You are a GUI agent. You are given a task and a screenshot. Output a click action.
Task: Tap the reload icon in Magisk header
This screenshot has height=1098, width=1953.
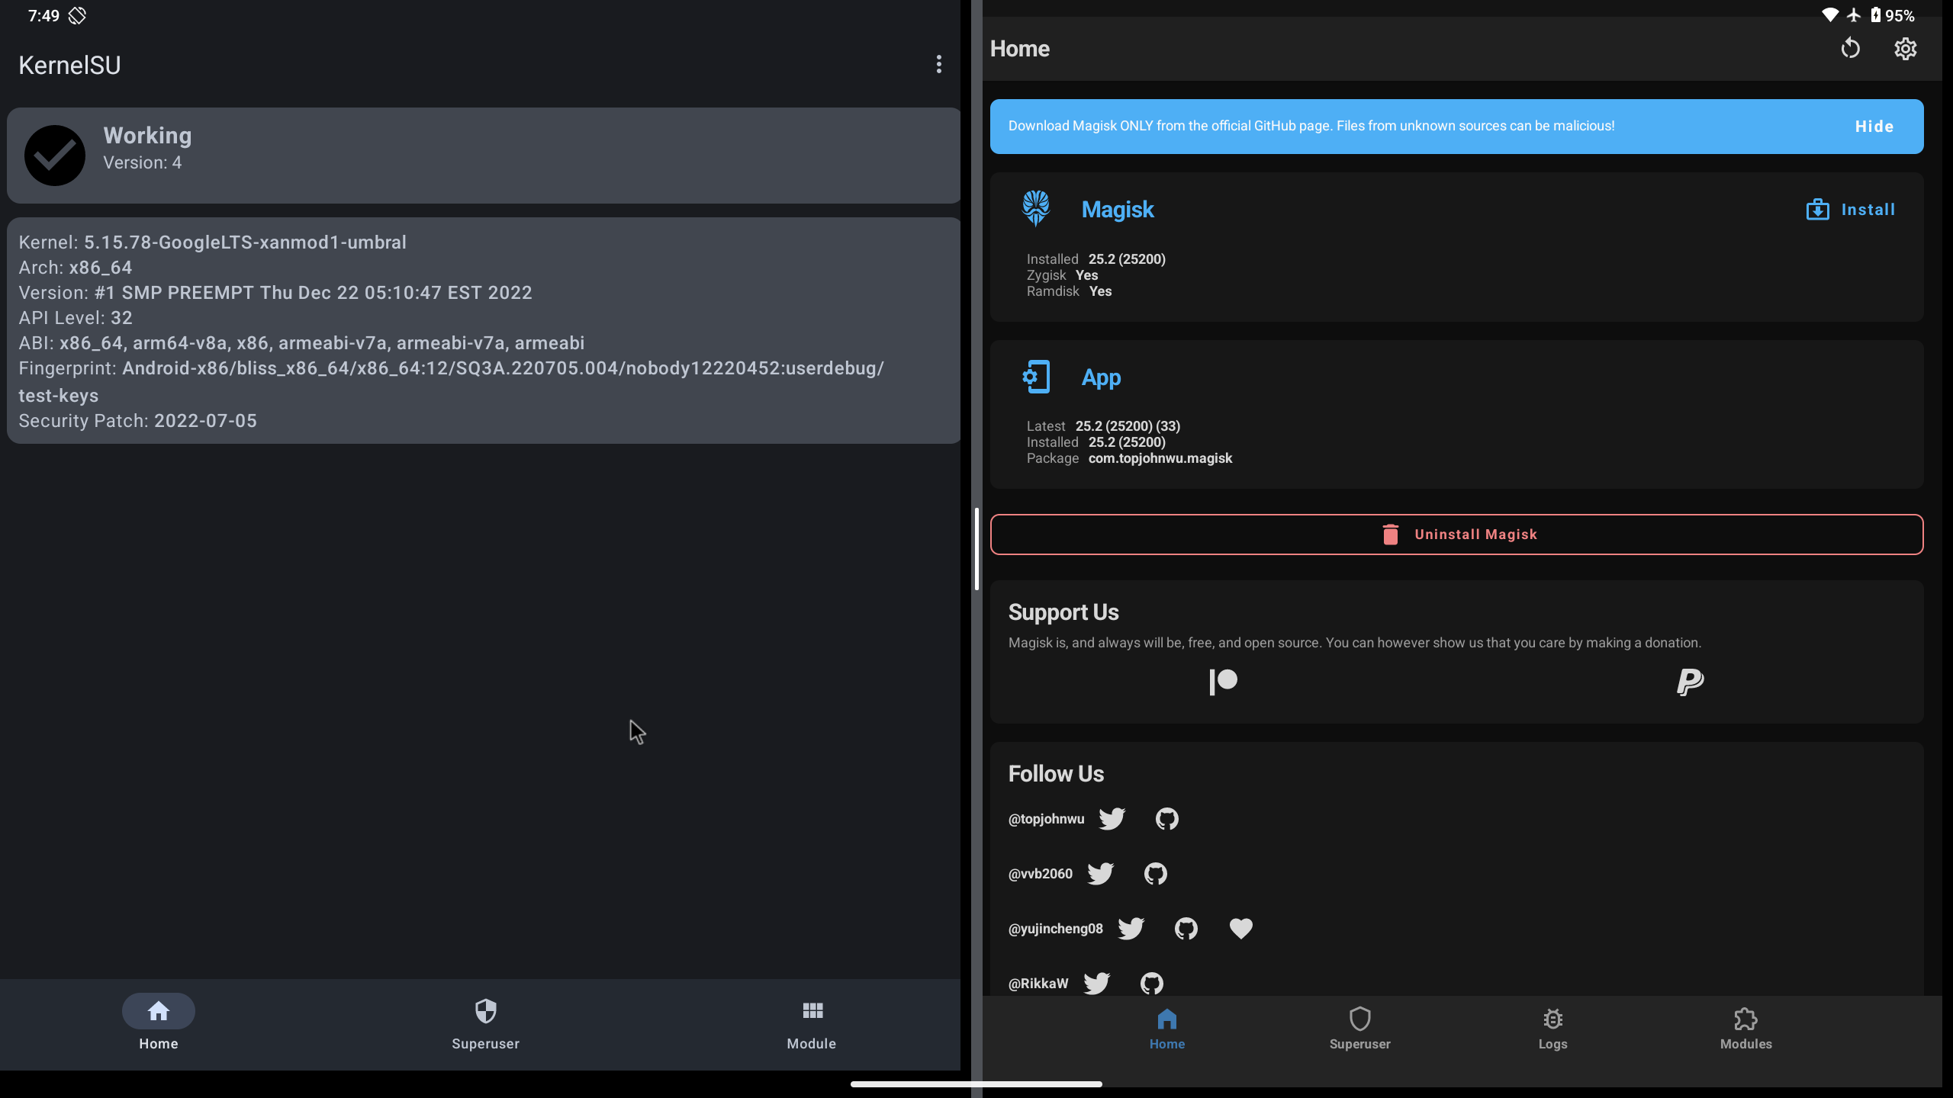click(1851, 49)
